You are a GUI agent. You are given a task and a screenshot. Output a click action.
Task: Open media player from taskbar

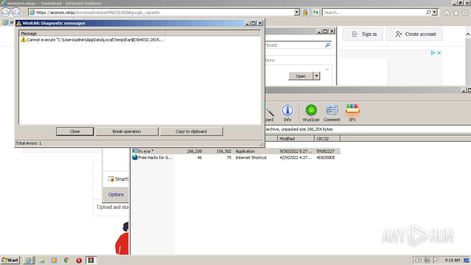coord(54,260)
